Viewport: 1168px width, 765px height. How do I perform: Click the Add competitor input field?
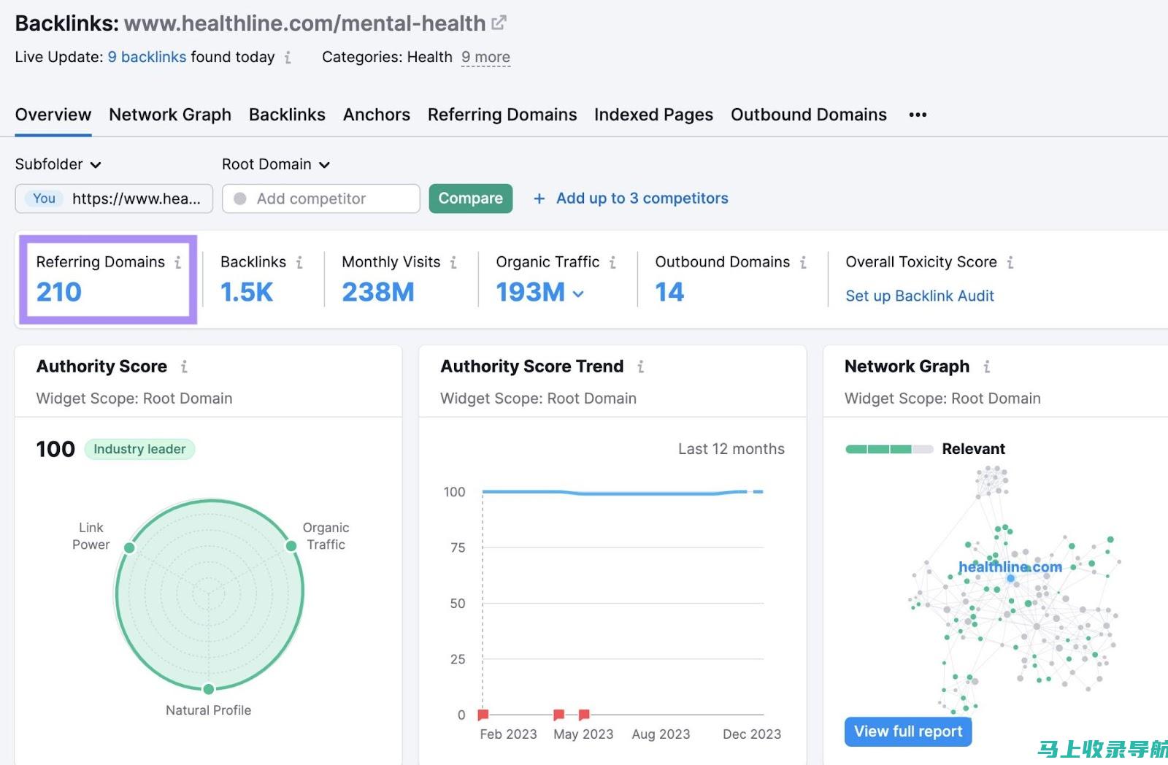(321, 199)
